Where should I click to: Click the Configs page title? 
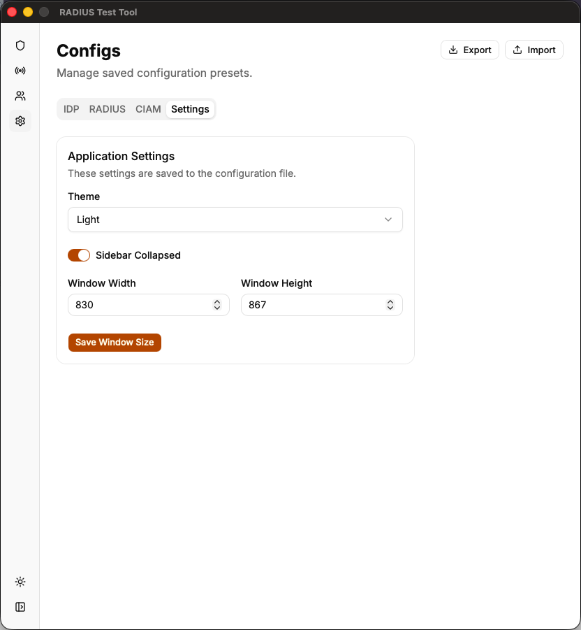click(x=89, y=50)
